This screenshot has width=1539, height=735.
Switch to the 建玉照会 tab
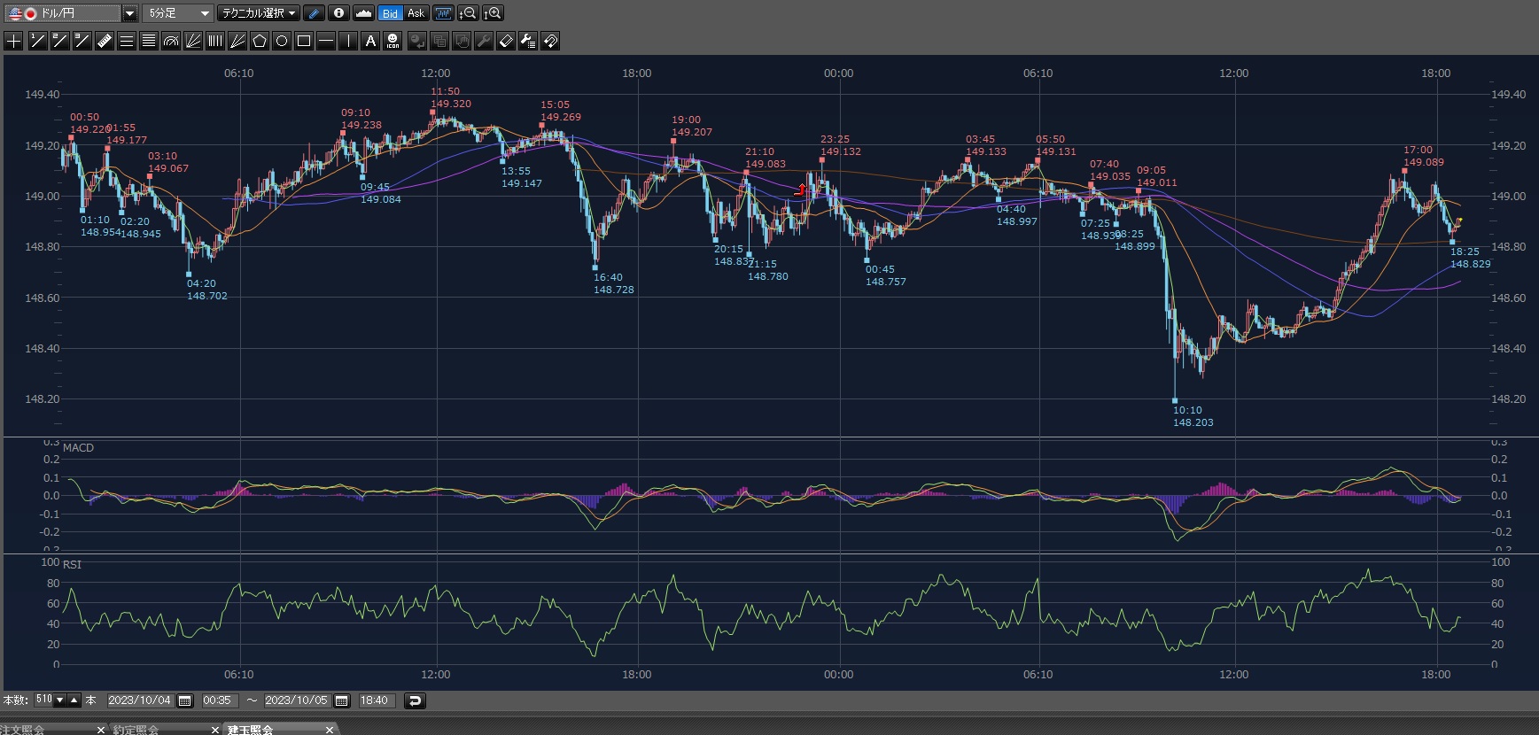(x=251, y=730)
